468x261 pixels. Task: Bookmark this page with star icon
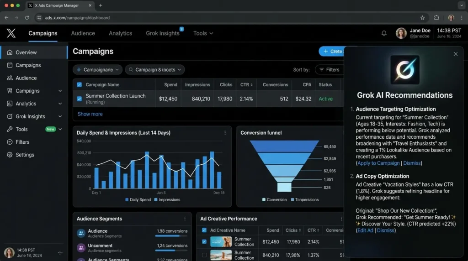[x=422, y=18]
